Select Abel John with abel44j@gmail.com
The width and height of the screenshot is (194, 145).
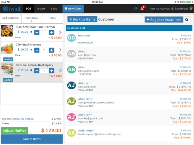coord(129,118)
